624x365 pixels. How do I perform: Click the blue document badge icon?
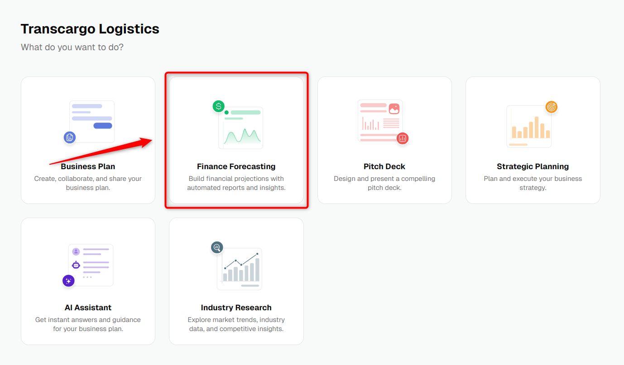(x=69, y=137)
